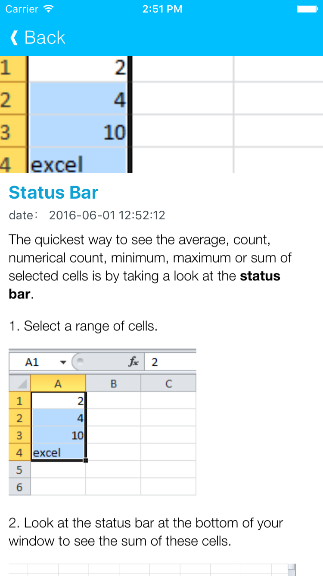The image size is (323, 576).
Task: Click the battery icon in status bar
Action: [x=307, y=9]
